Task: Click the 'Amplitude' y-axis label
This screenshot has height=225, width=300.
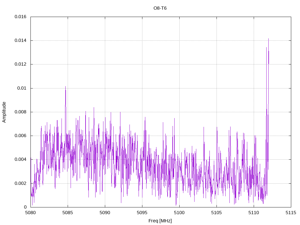Action: coord(4,112)
